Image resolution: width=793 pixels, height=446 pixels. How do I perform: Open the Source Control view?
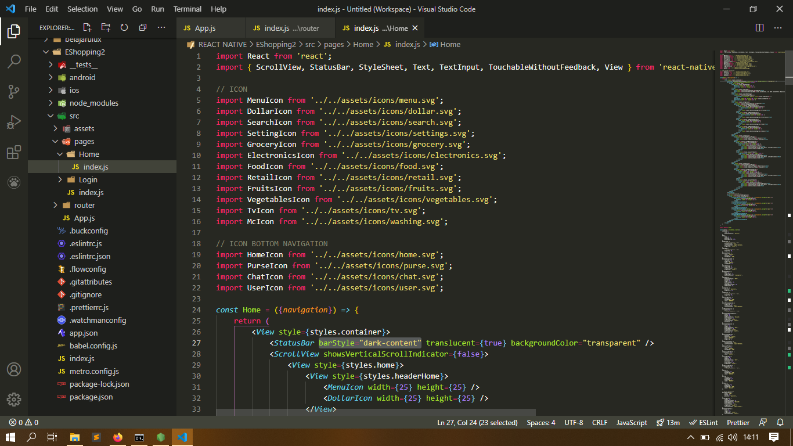tap(14, 92)
